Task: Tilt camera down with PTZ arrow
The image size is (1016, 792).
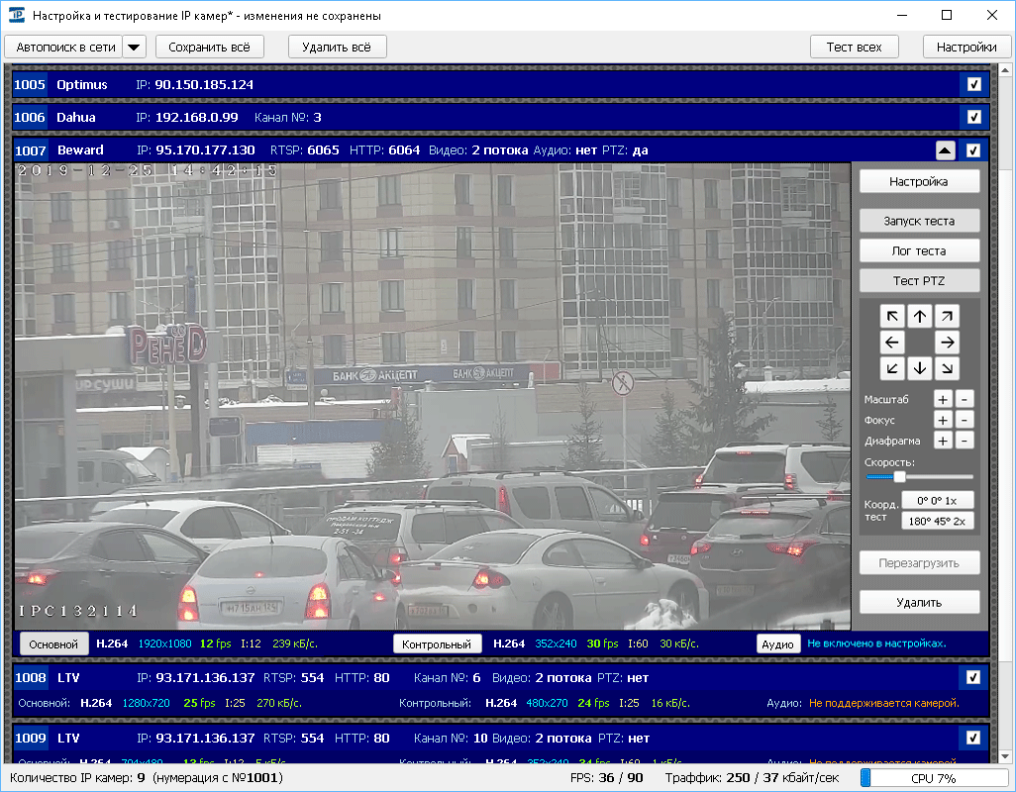Action: tap(920, 368)
